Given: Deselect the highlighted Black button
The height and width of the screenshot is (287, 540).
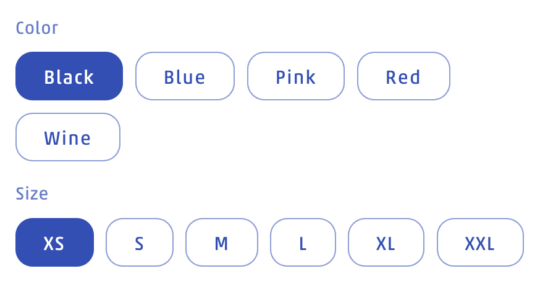Looking at the screenshot, I should [x=69, y=76].
